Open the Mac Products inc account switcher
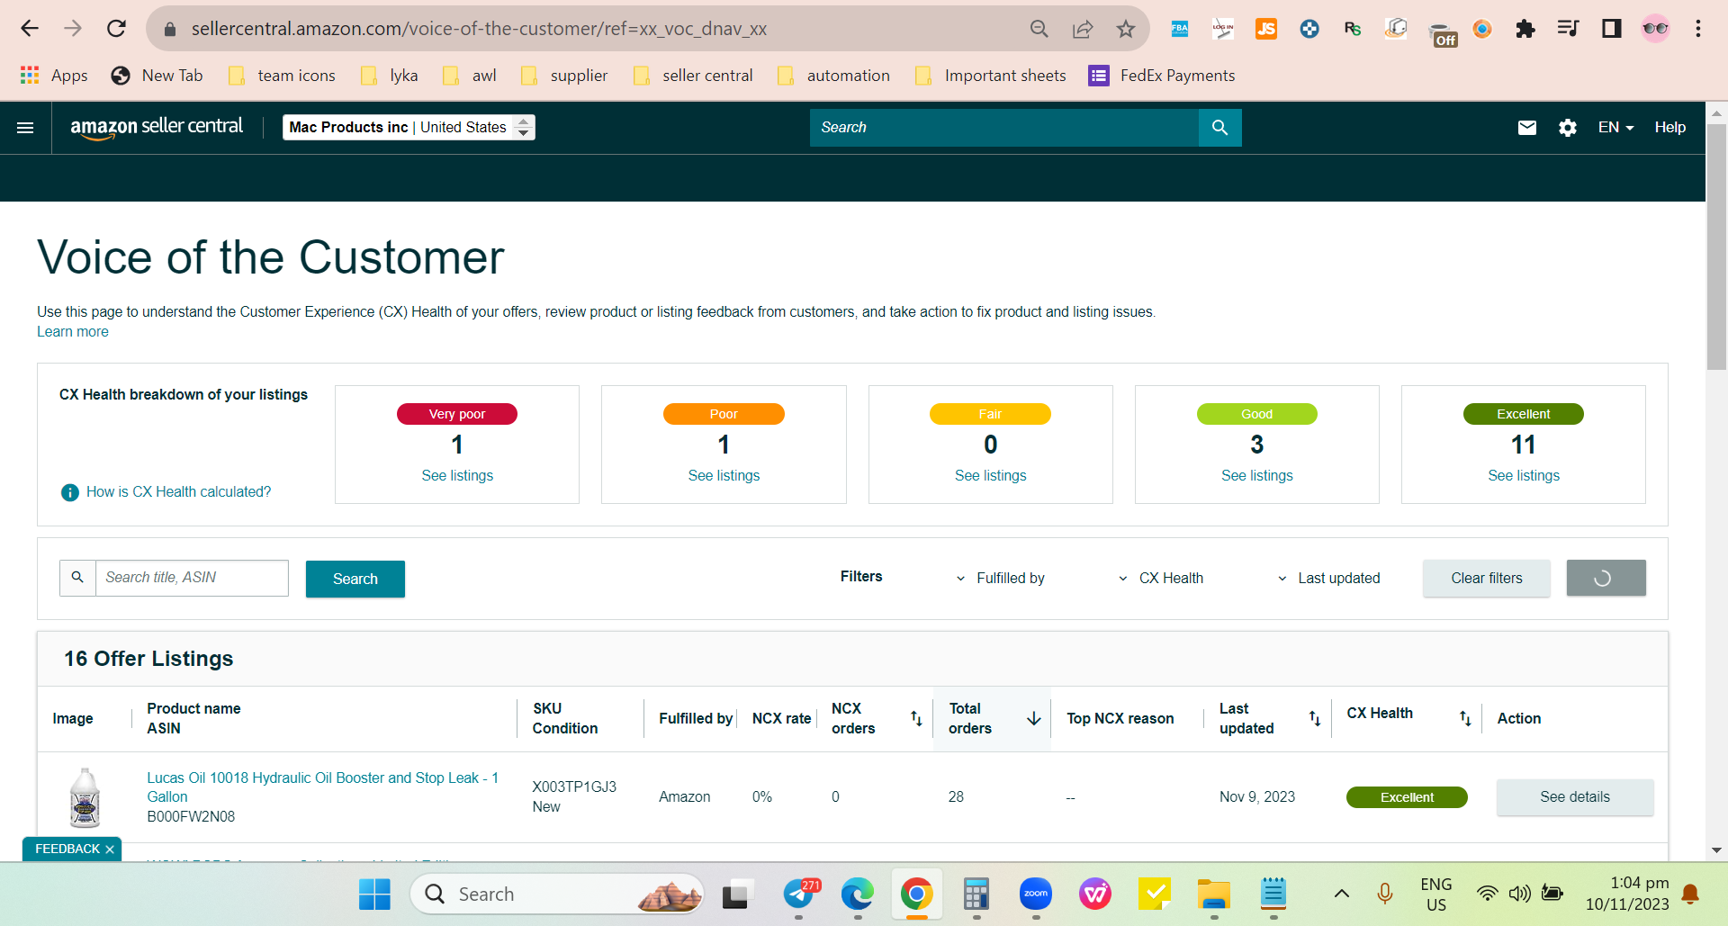 409,128
